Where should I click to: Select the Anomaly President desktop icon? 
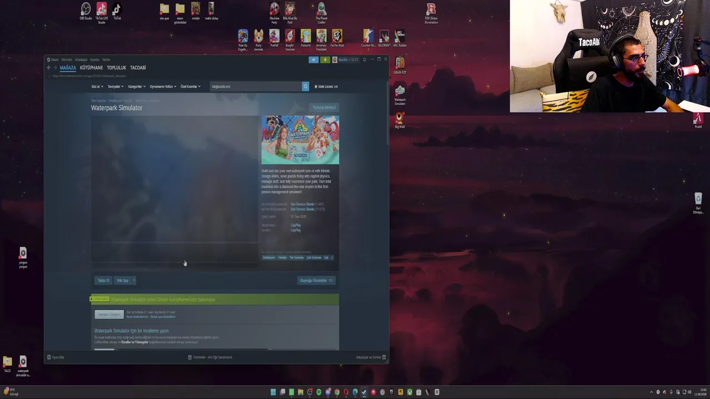coord(321,40)
